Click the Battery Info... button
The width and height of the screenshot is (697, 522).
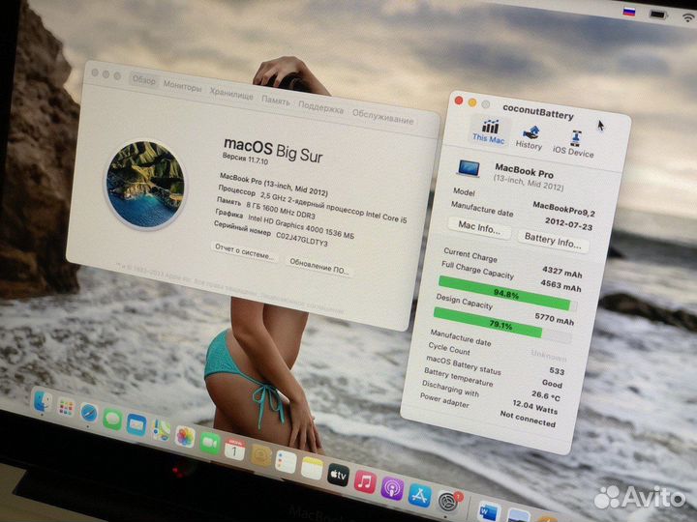point(553,242)
